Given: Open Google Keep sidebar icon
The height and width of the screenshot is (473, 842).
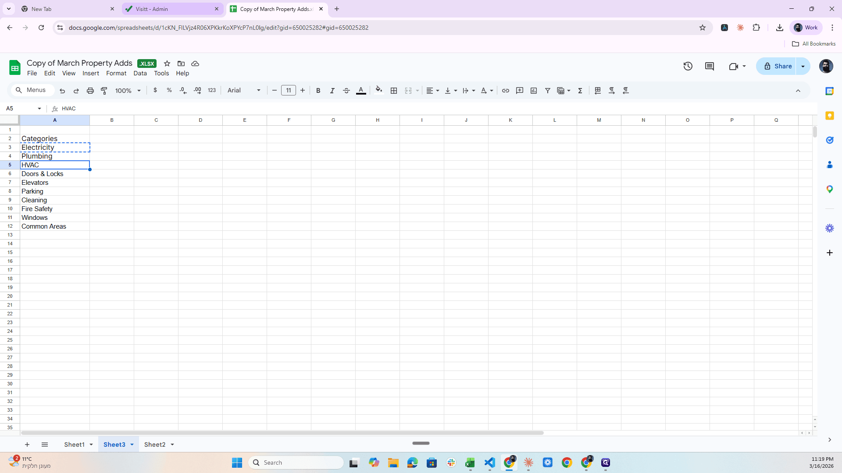Looking at the screenshot, I should point(830,116).
